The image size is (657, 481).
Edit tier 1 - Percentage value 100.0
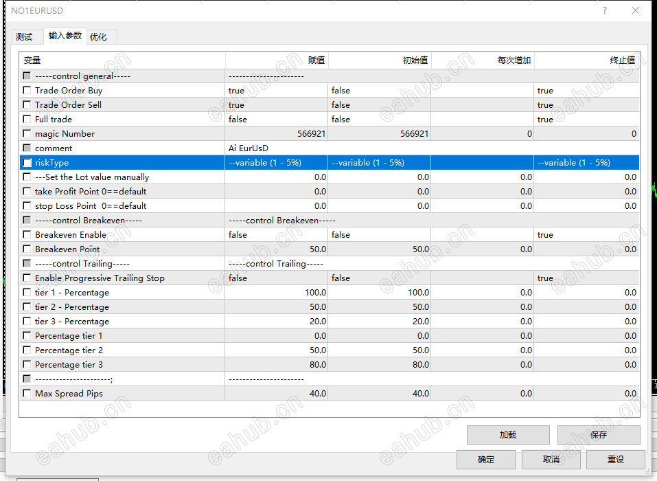276,292
